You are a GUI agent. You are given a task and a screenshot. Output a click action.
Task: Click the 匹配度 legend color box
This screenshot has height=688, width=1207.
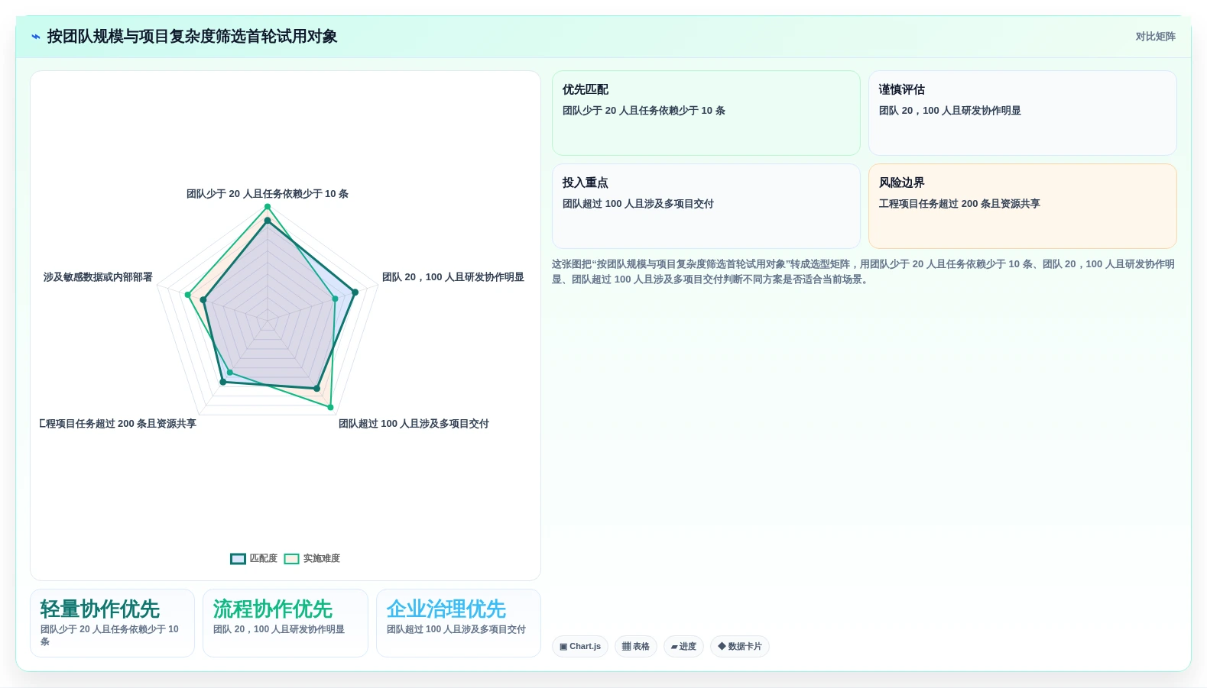(x=238, y=558)
